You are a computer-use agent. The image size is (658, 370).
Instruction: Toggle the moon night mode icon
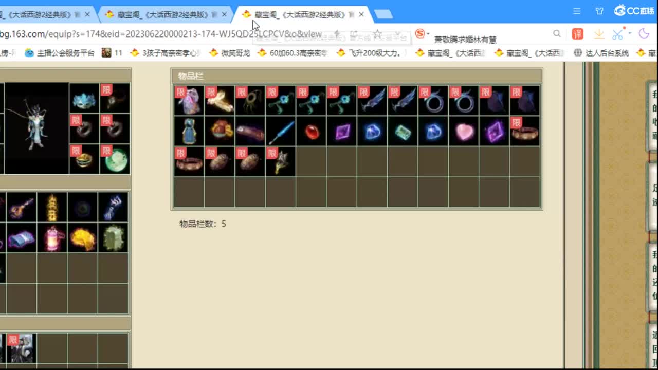644,34
